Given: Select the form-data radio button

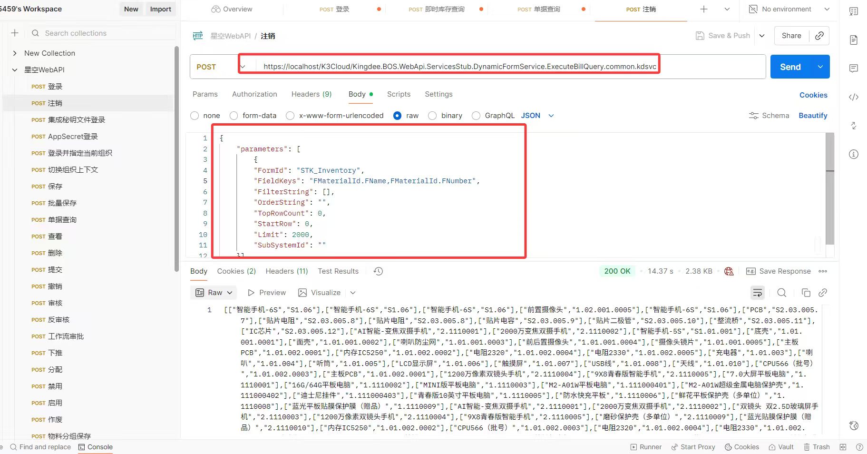Looking at the screenshot, I should [234, 116].
